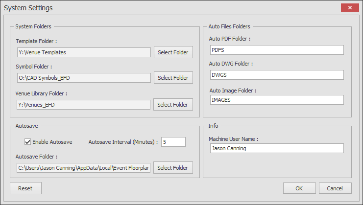Image resolution: width=363 pixels, height=205 pixels.
Task: Click the System Folders group title
Action: pos(33,26)
